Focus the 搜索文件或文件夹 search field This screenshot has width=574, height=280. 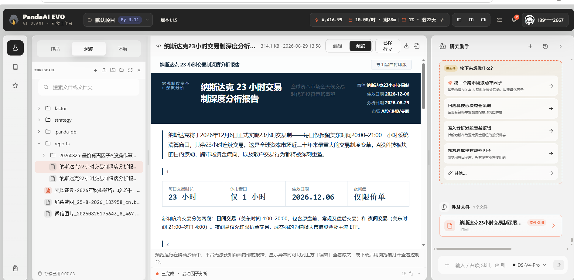click(89, 87)
